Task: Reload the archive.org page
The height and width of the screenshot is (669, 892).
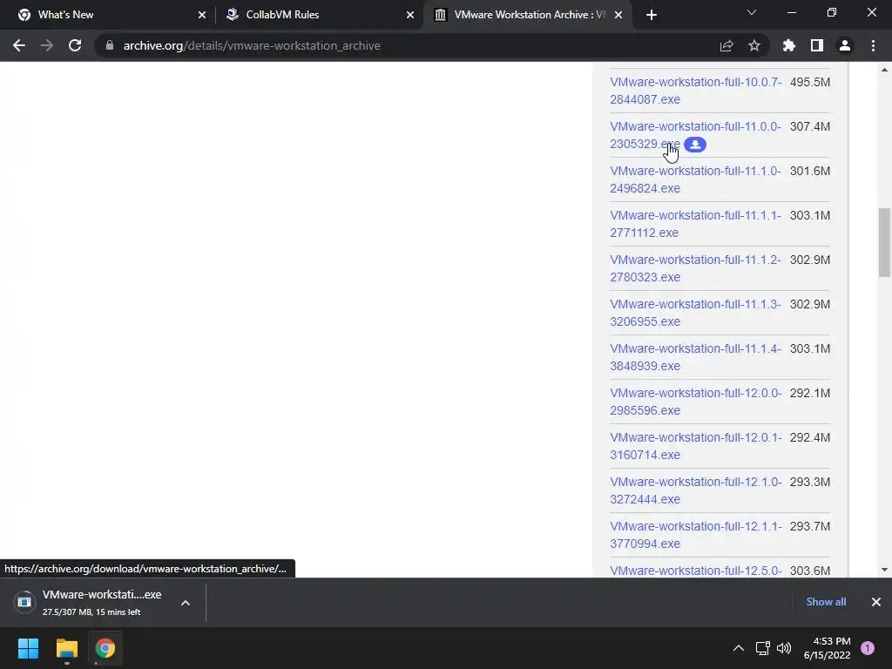Action: click(75, 45)
